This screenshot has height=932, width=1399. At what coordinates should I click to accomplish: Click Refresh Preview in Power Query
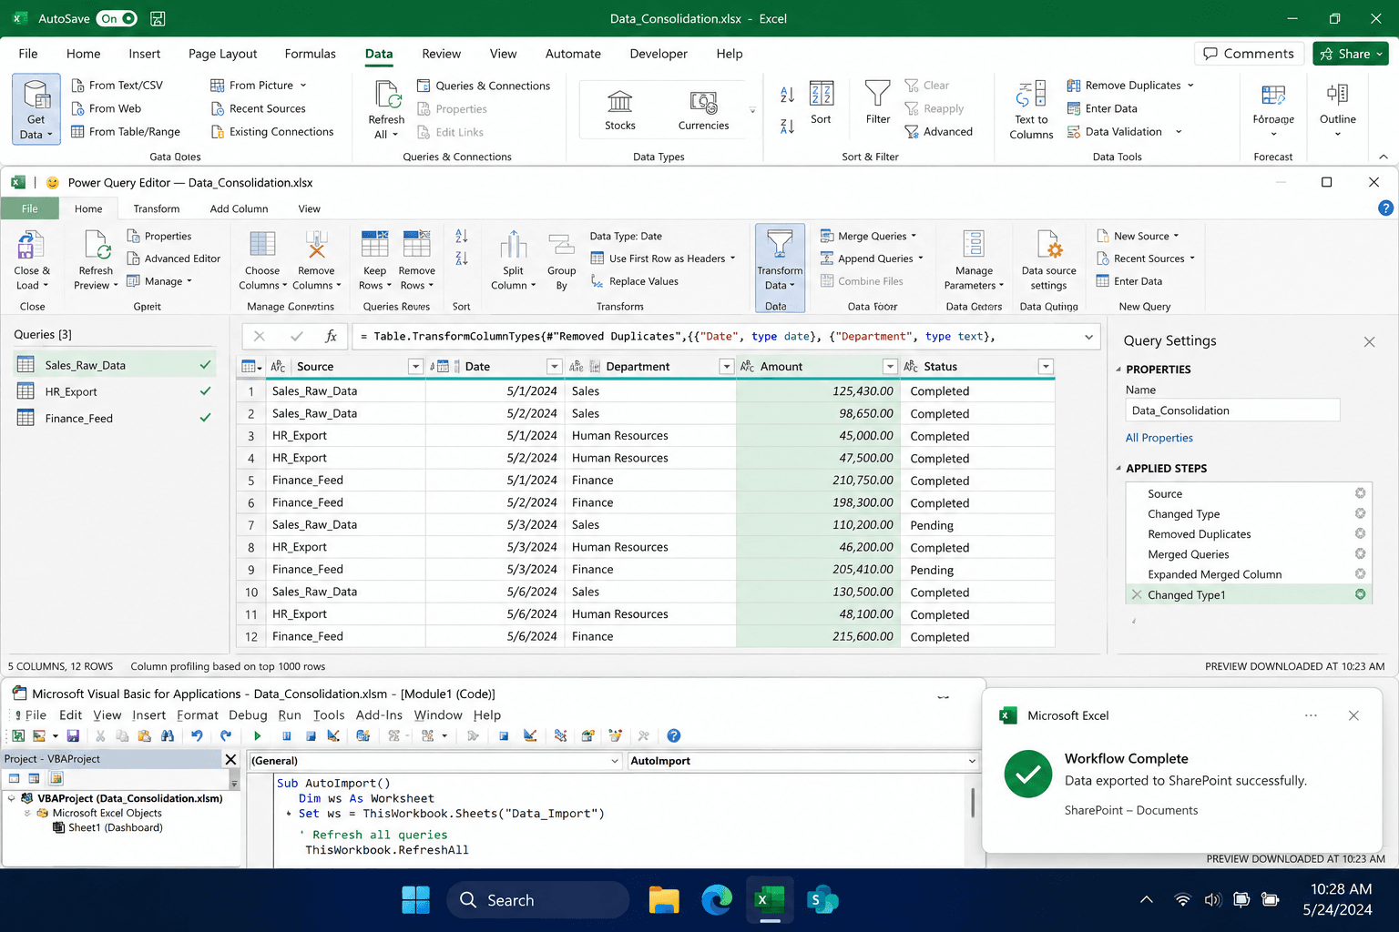[96, 260]
